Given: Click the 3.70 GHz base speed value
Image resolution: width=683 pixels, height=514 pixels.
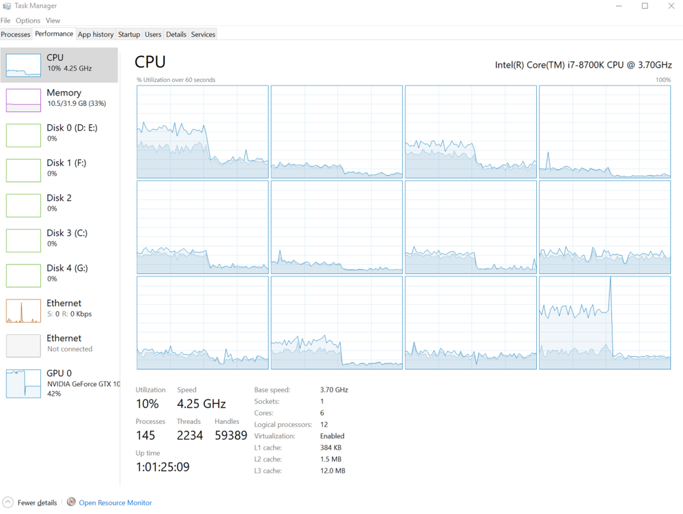Looking at the screenshot, I should pyautogui.click(x=334, y=390).
